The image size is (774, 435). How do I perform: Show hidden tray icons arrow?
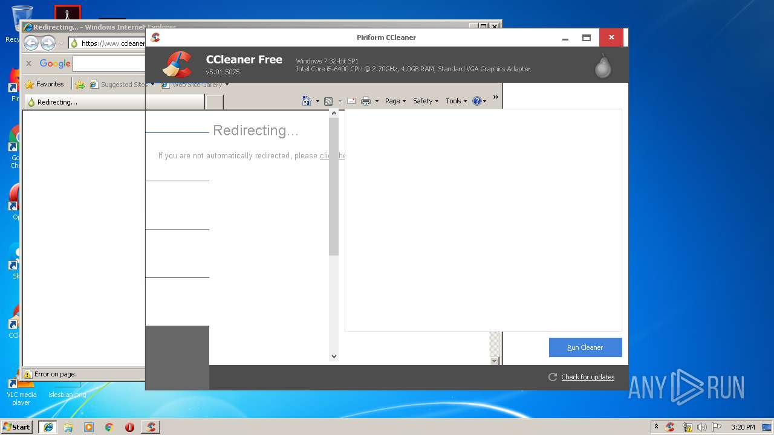coord(656,427)
